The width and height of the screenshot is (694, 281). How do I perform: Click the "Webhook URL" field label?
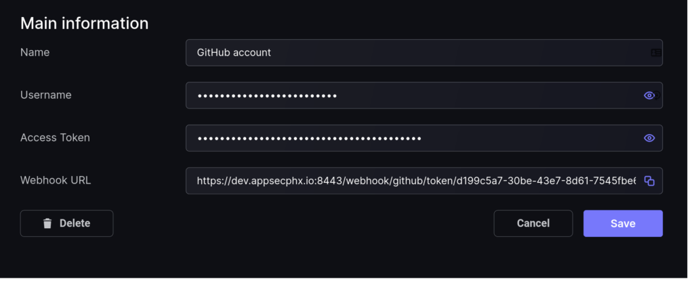pyautogui.click(x=56, y=180)
